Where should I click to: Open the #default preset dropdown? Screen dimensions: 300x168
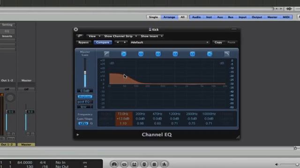point(170,42)
